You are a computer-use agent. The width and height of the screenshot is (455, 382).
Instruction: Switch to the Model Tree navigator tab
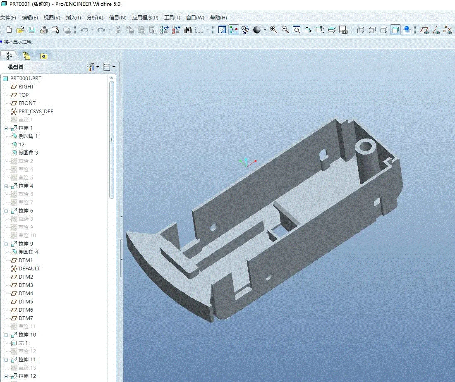9,55
